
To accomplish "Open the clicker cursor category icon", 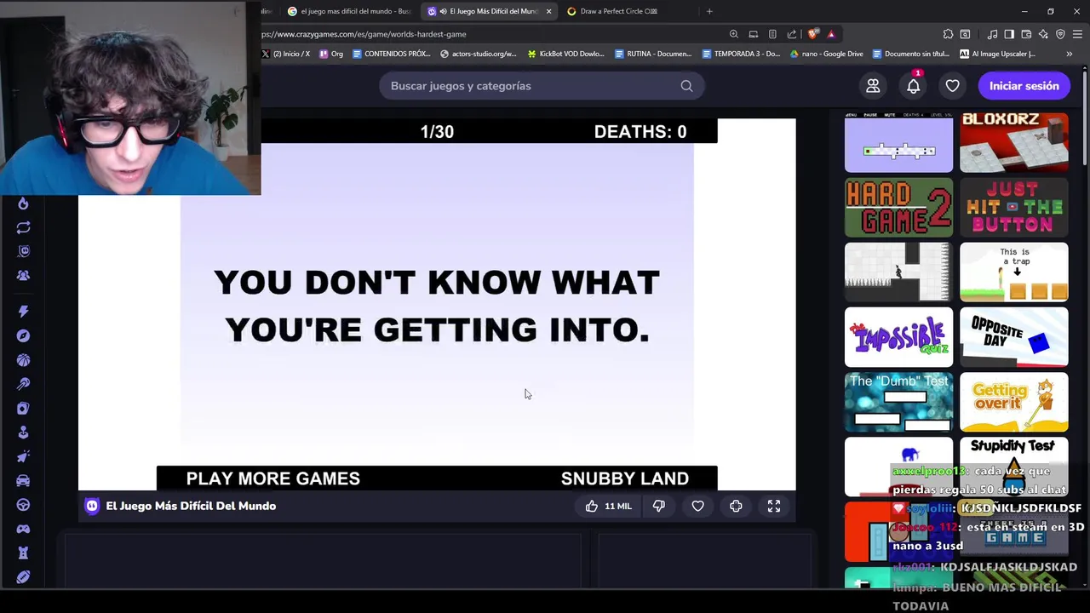I will pos(23,456).
